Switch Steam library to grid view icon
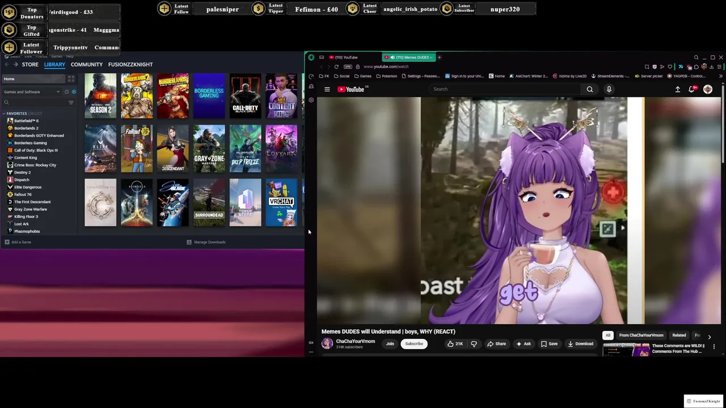726x408 pixels. [71, 79]
